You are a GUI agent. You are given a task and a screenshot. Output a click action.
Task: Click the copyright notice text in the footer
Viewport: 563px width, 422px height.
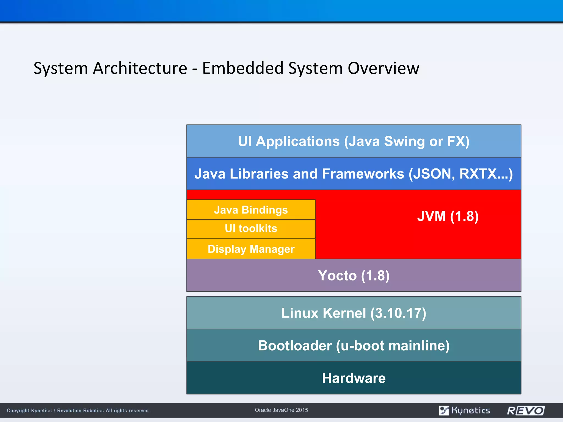[x=78, y=410]
